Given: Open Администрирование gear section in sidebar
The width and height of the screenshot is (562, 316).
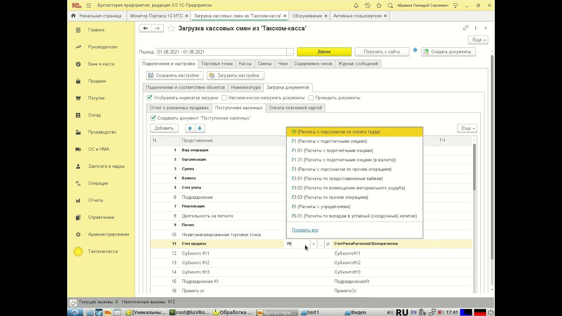Looking at the screenshot, I should coord(108,234).
